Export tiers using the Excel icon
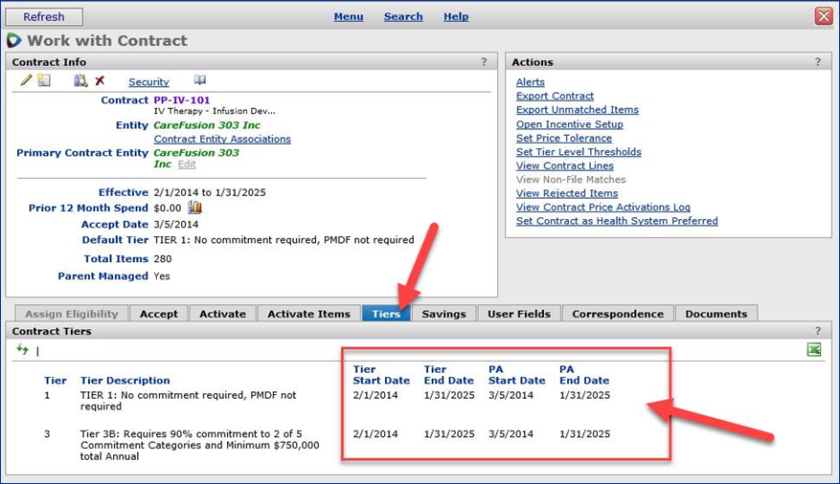The width and height of the screenshot is (840, 484). pos(813,350)
